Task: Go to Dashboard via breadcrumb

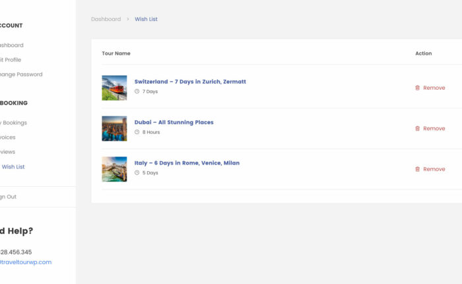Action: [x=106, y=19]
